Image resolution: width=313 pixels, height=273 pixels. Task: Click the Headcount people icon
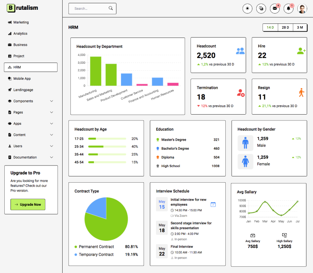tap(240, 51)
